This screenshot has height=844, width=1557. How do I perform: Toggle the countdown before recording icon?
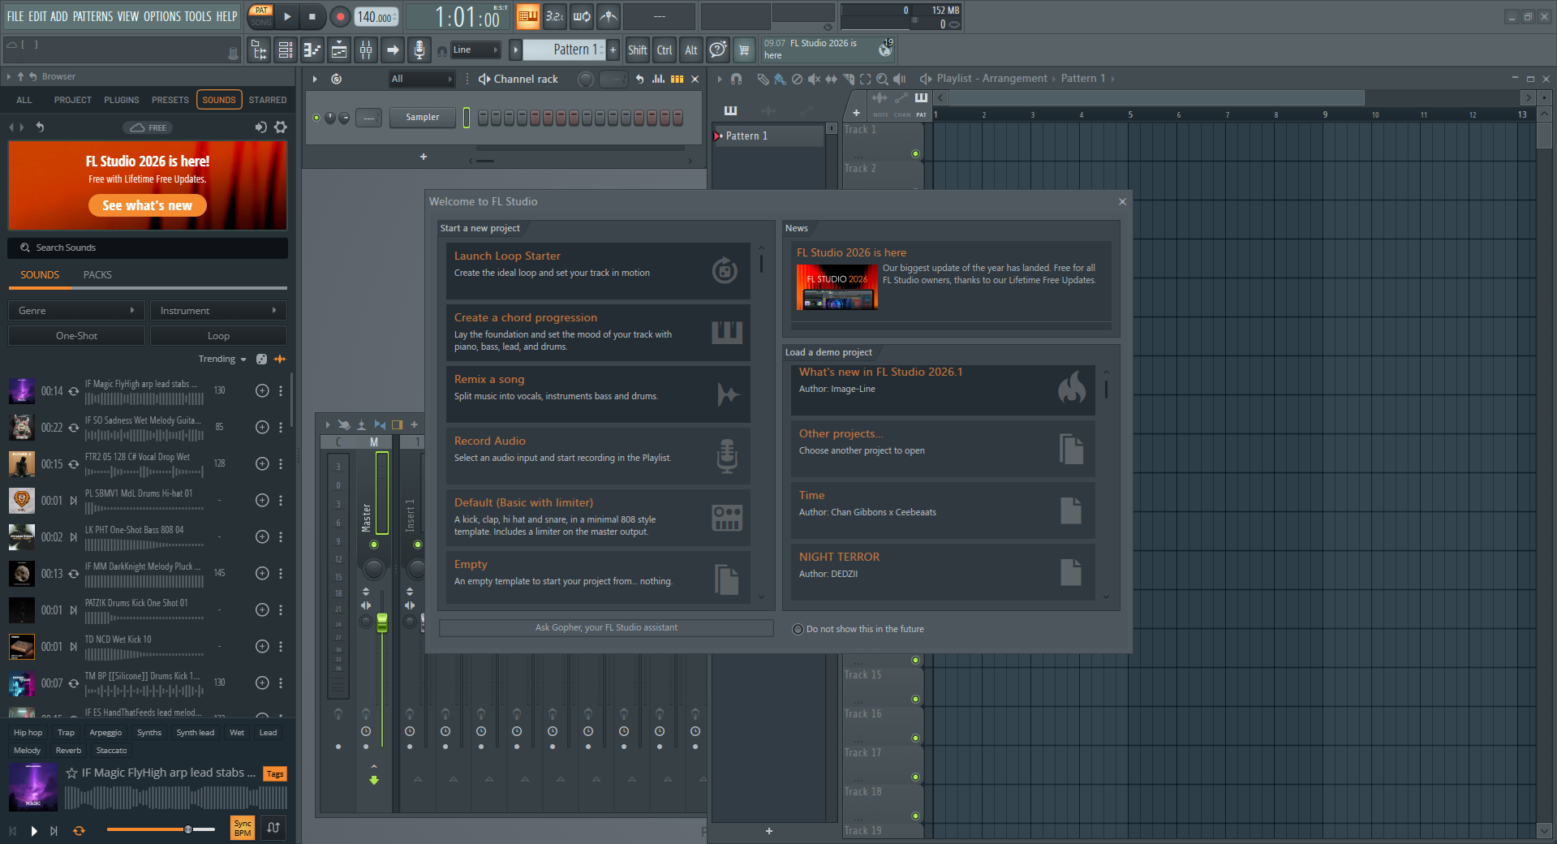[x=555, y=16]
